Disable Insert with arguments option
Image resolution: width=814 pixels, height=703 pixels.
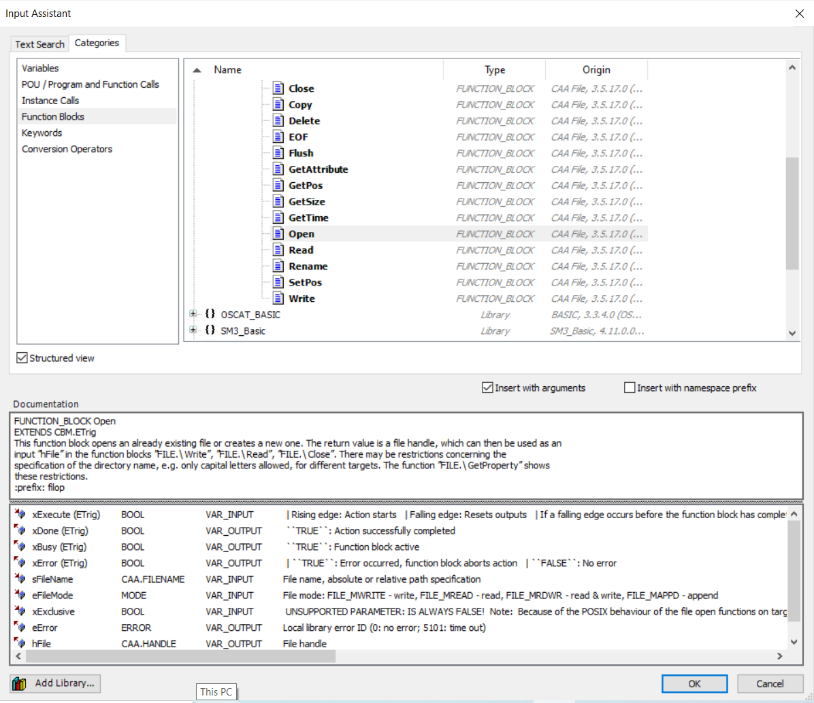coord(487,388)
